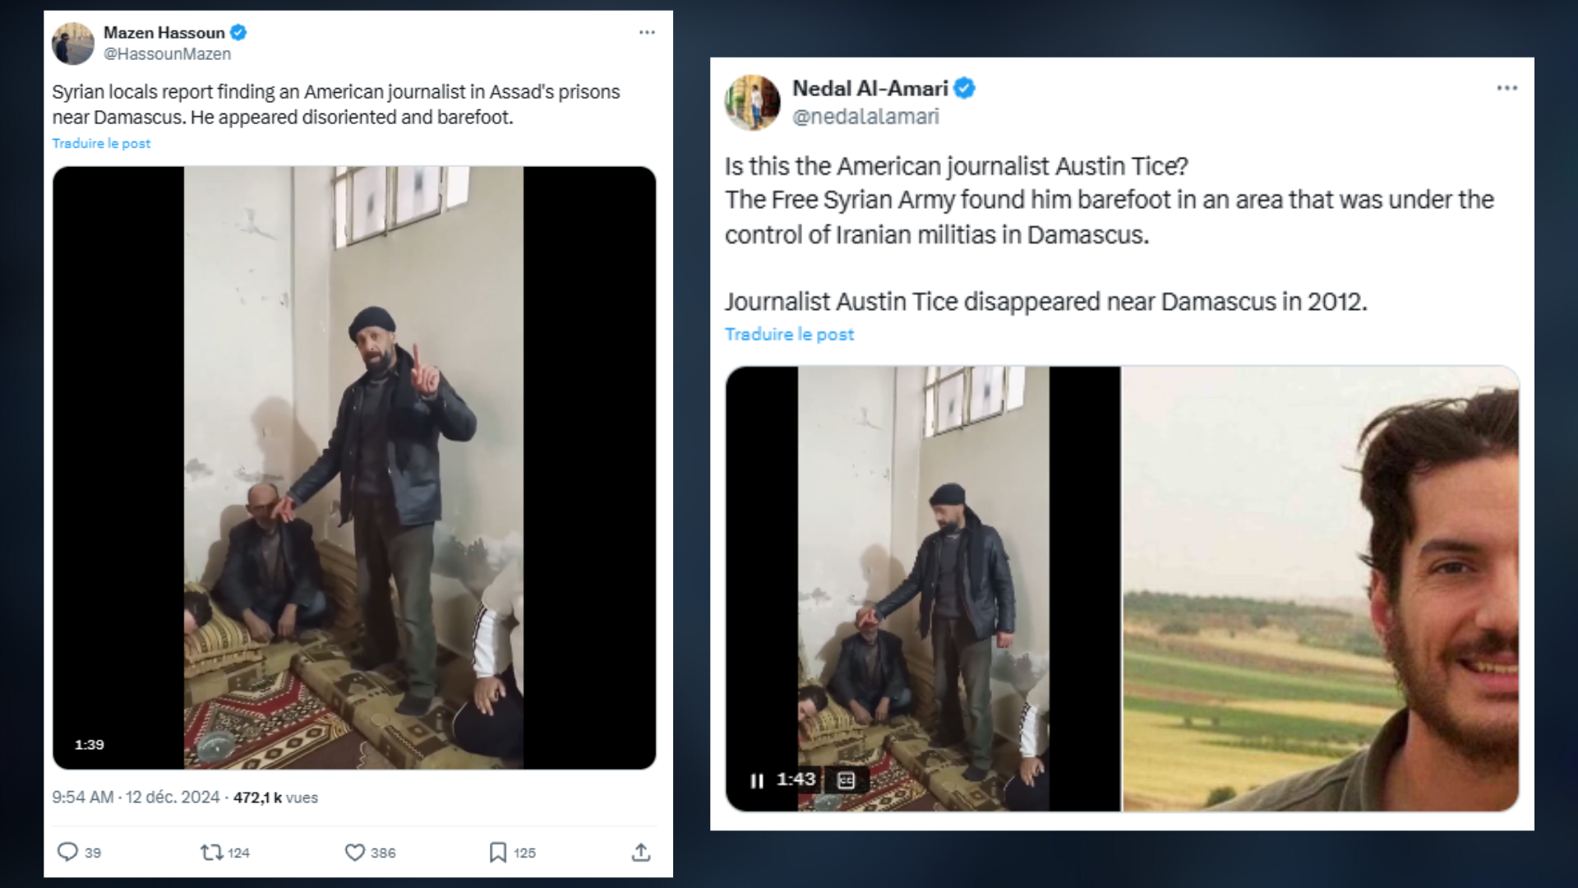Open more options on Nedal Al-Amari's post
The height and width of the screenshot is (888, 1578).
(x=1506, y=88)
